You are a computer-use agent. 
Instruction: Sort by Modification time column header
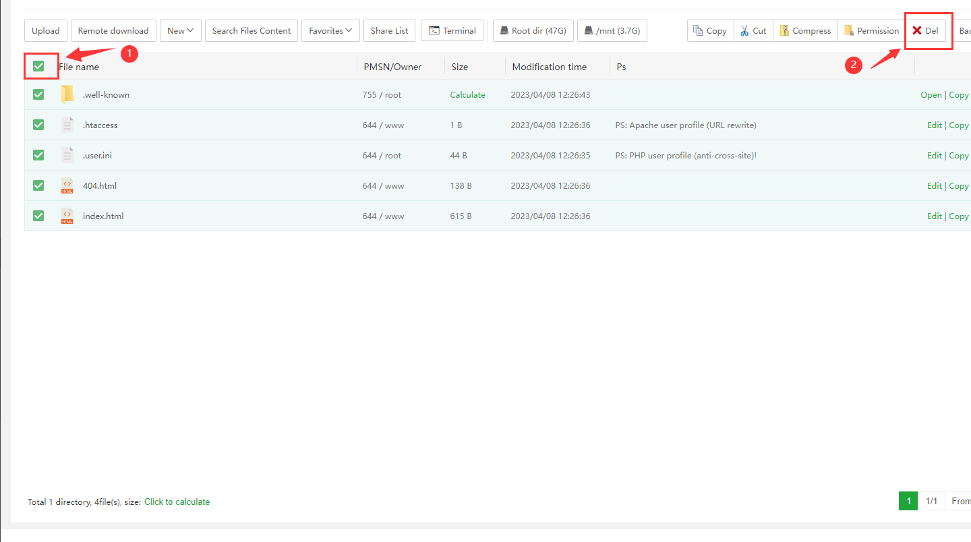549,67
